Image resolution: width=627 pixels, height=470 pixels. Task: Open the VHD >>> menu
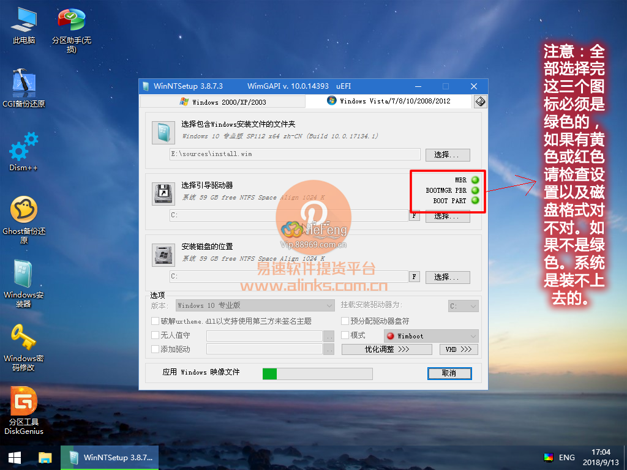tap(459, 349)
